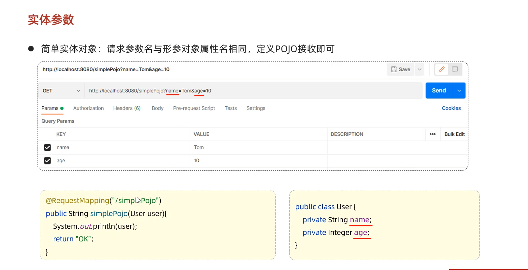Open the Save options dropdown arrow

(x=420, y=69)
